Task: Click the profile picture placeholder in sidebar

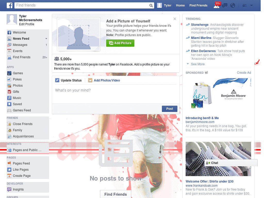Action: coord(12,19)
